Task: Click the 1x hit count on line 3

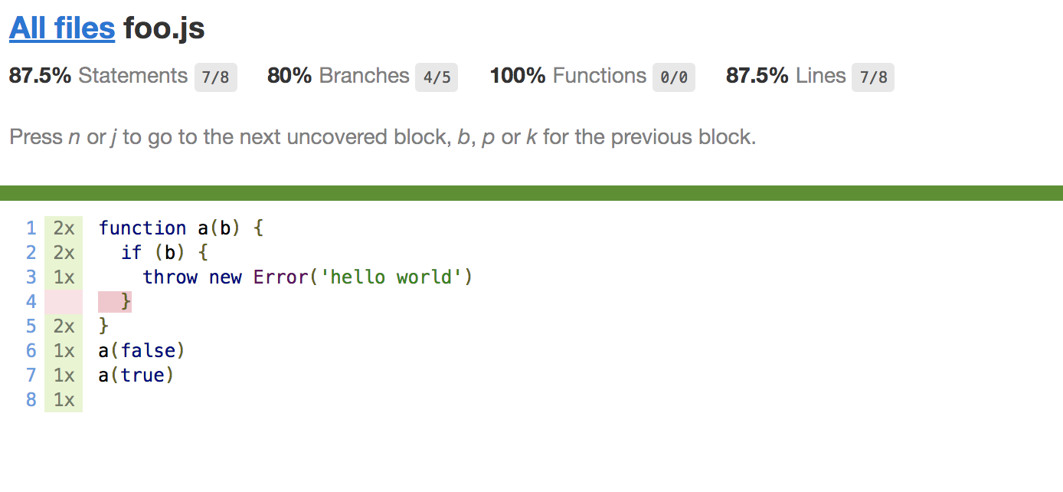Action: 64,277
